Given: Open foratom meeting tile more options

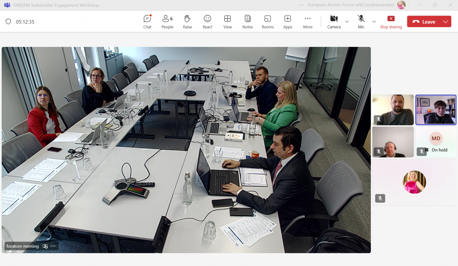Looking at the screenshot, I should 53,246.
